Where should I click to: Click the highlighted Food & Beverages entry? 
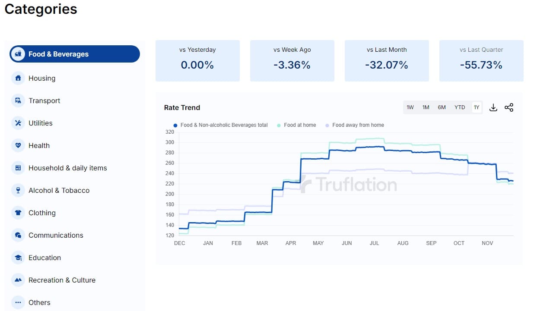tap(74, 54)
